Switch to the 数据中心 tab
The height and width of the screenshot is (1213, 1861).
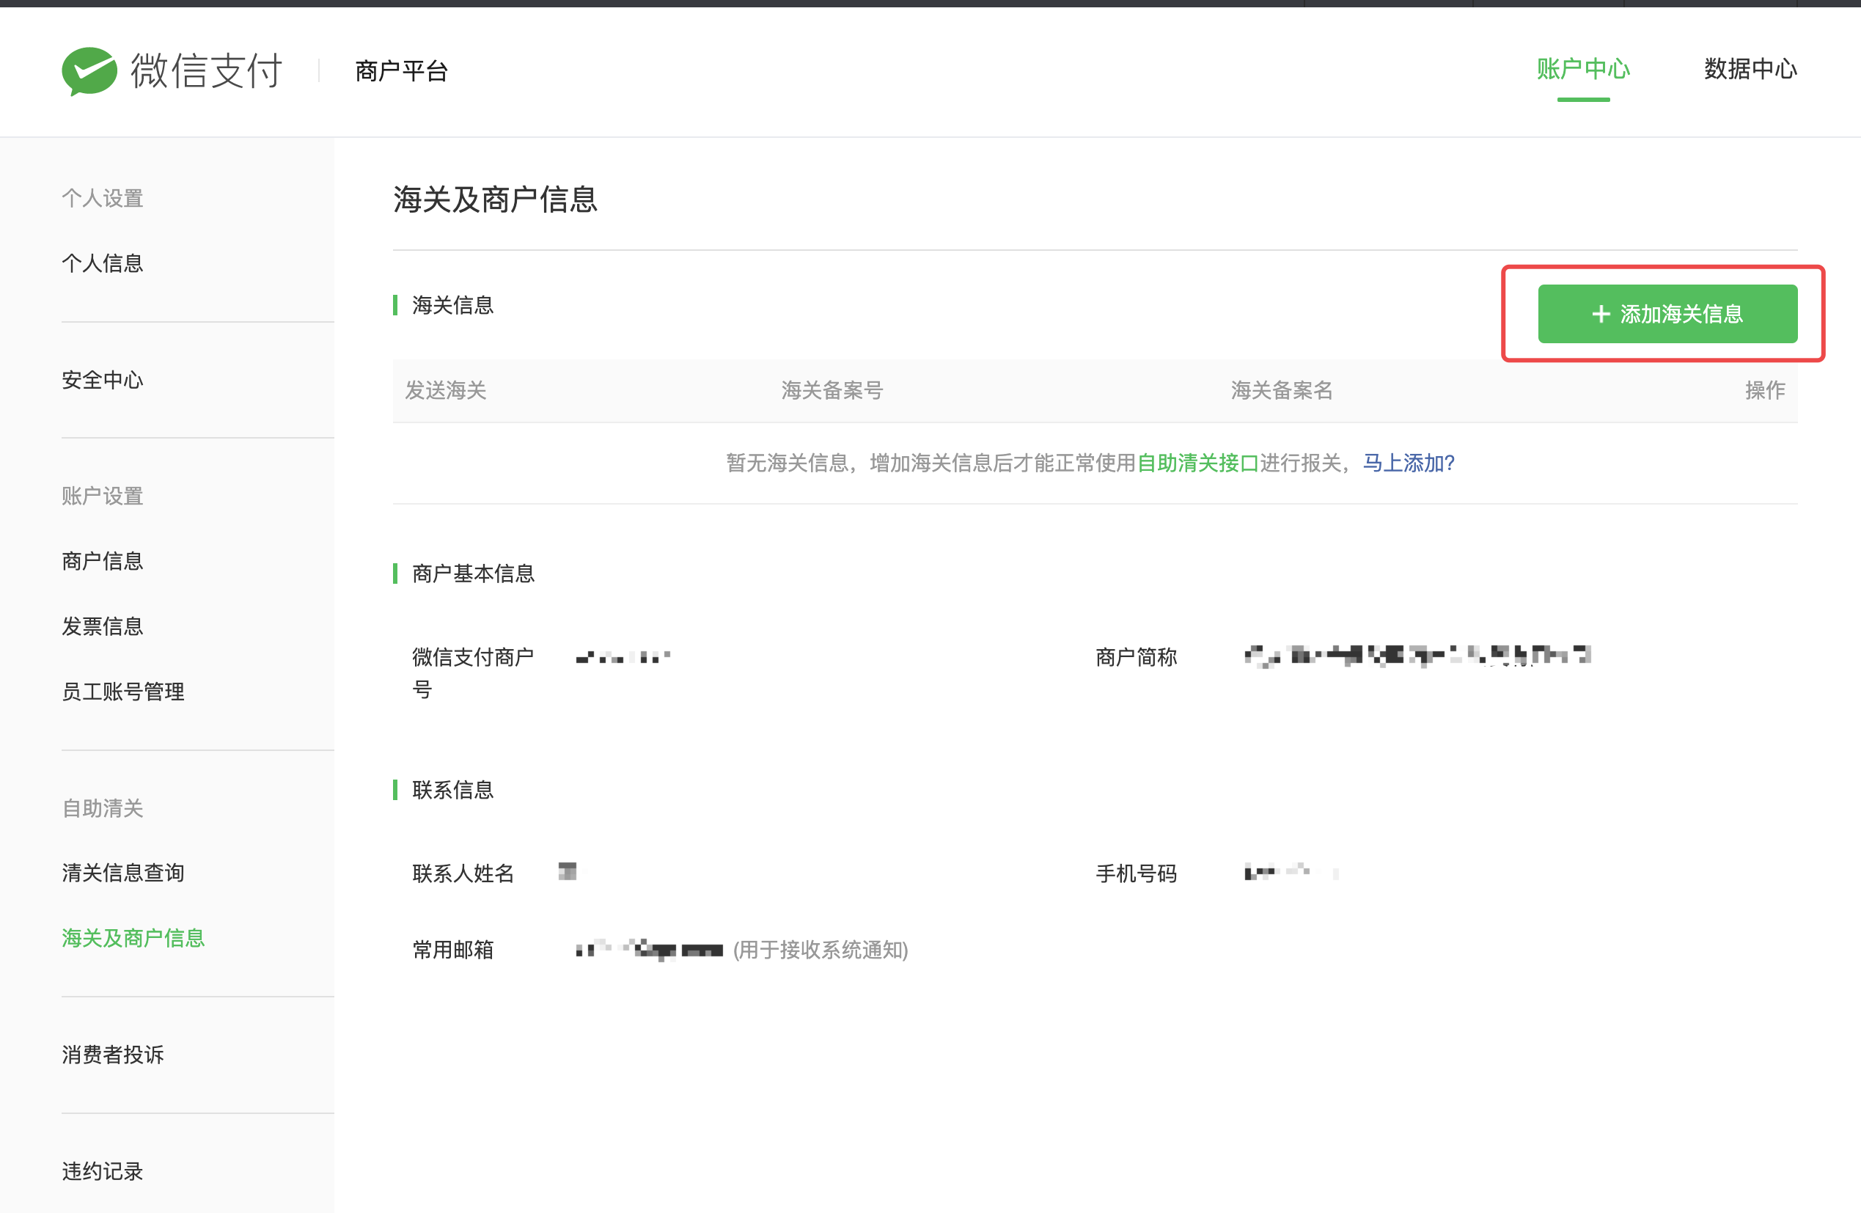(1750, 69)
